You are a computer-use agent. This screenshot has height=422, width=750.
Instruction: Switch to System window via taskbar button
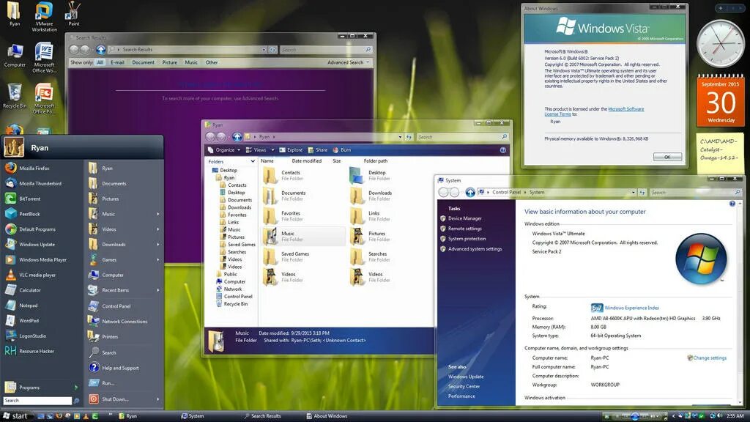(193, 416)
